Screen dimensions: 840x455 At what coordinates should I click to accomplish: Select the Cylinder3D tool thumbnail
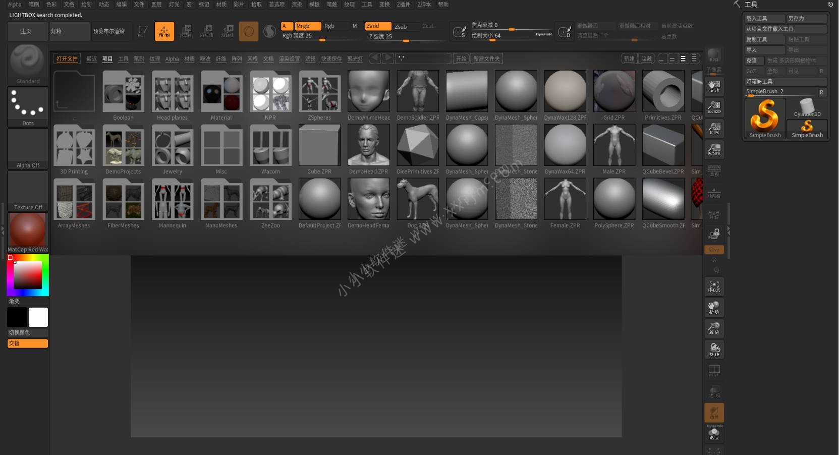[x=807, y=108]
